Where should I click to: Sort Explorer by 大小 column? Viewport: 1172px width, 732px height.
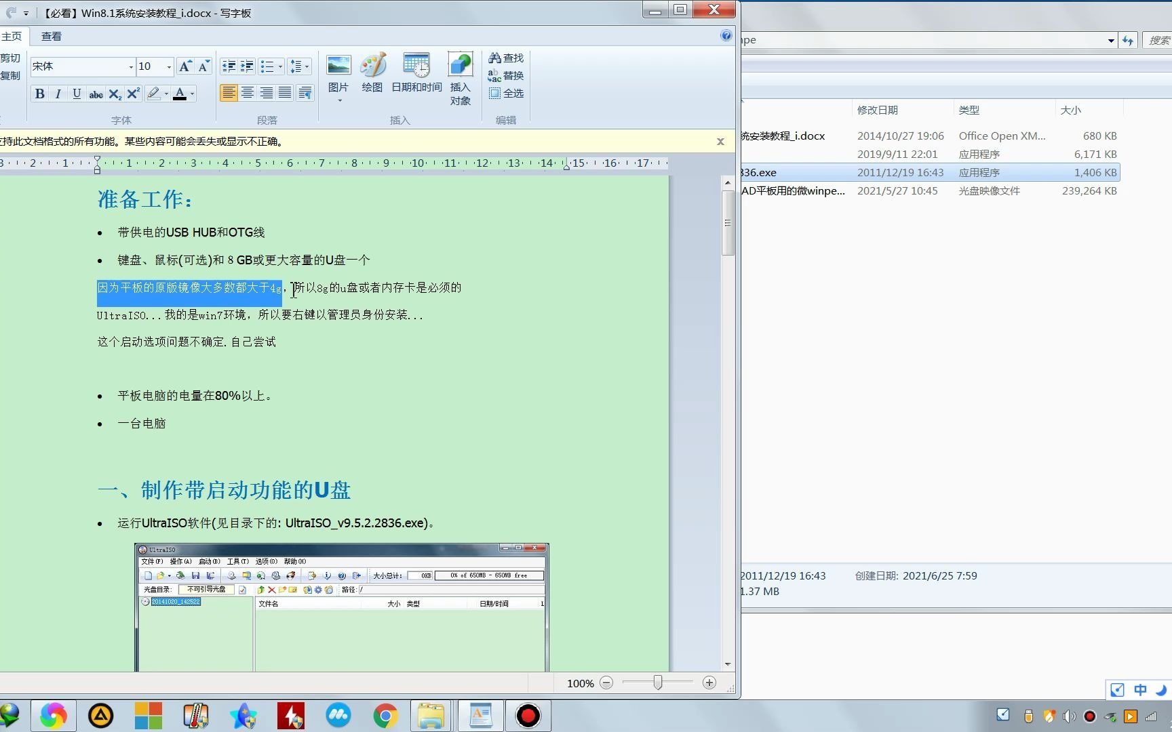click(1089, 110)
